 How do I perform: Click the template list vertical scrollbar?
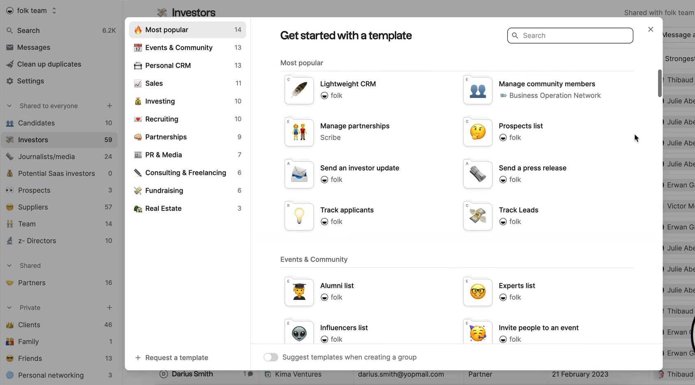(x=660, y=83)
